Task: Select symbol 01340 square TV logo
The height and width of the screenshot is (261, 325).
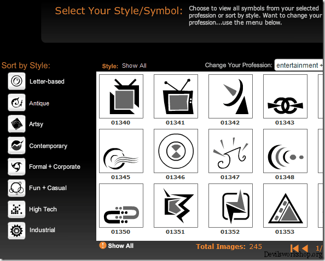Action: click(121, 97)
